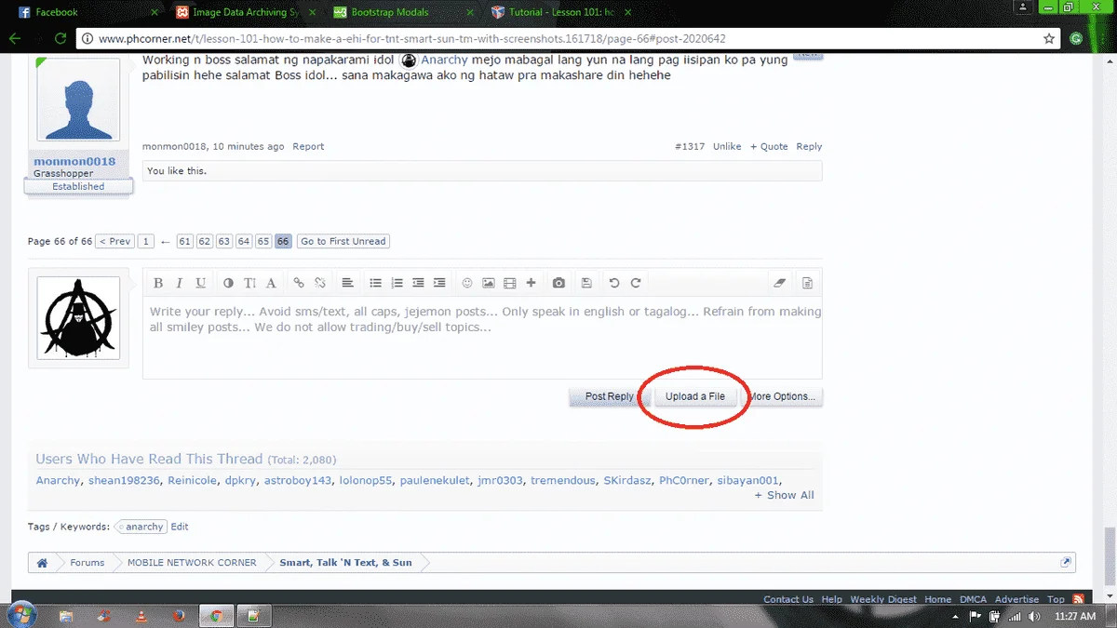Click Go to First Unread
This screenshot has width=1117, height=628.
[x=343, y=241]
